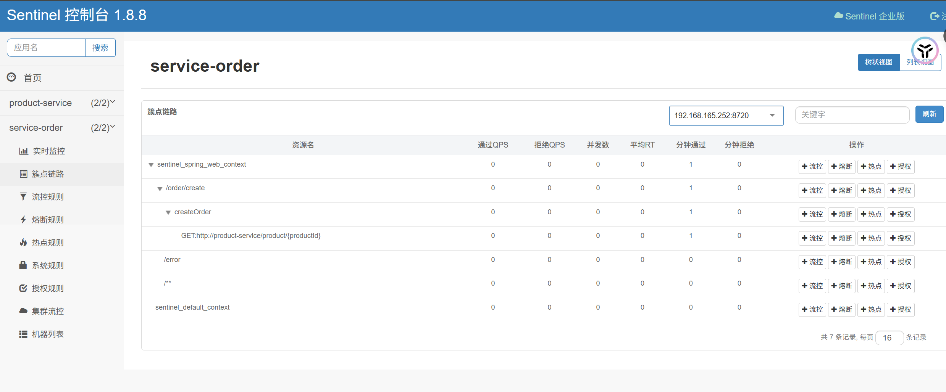Click the check-square icon for 授权规则

[23, 288]
